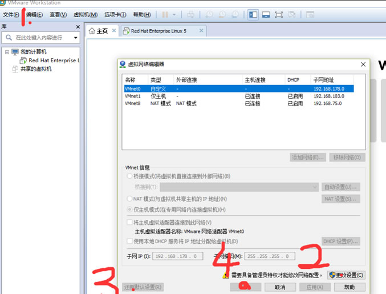Image resolution: width=386 pixels, height=294 pixels.
Task: Toggle 将主机虚拟适配器连接到此网络 checkbox
Action: tap(129, 222)
